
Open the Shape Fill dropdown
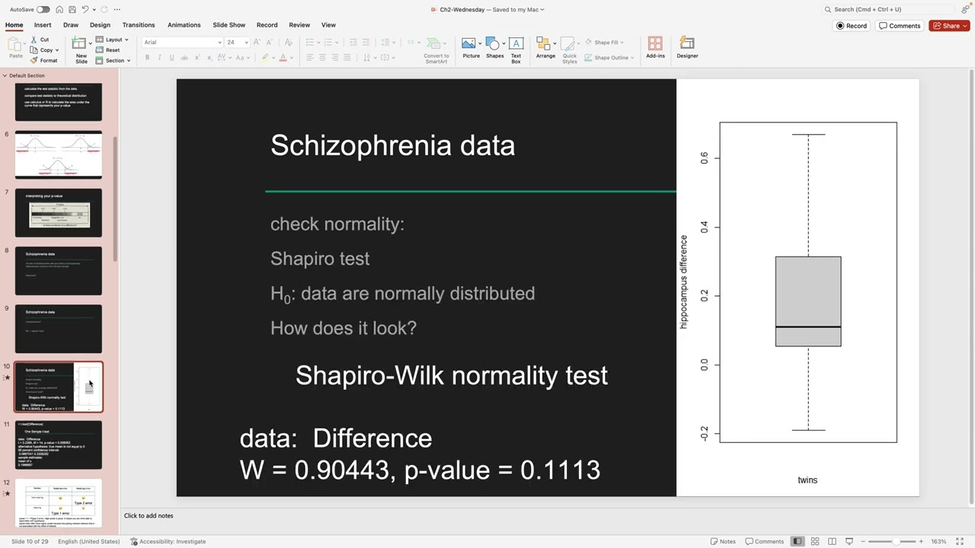tap(605, 43)
